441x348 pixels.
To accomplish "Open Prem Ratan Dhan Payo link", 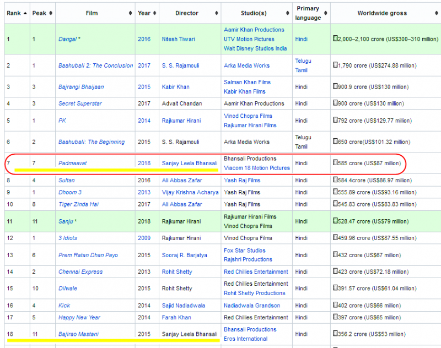I will [88, 255].
